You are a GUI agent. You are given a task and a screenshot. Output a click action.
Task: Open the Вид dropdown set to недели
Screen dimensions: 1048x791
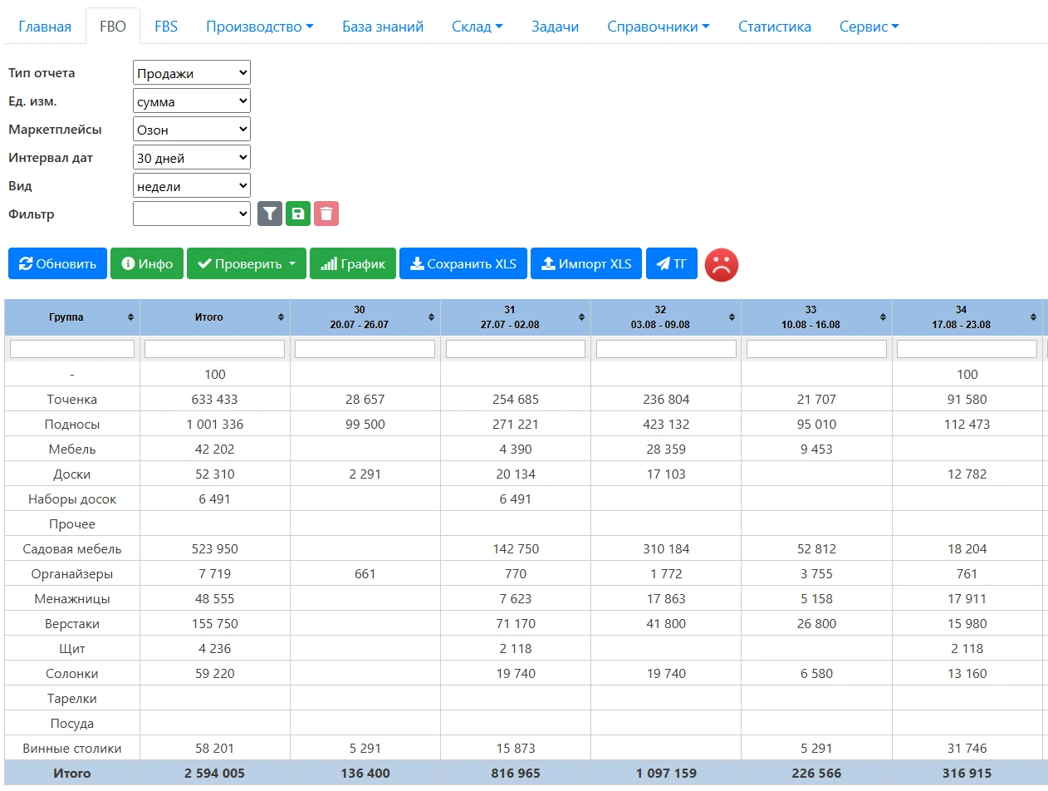click(x=192, y=186)
